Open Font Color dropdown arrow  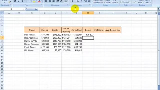pos(41,1)
